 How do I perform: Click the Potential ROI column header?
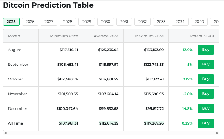[202, 36]
